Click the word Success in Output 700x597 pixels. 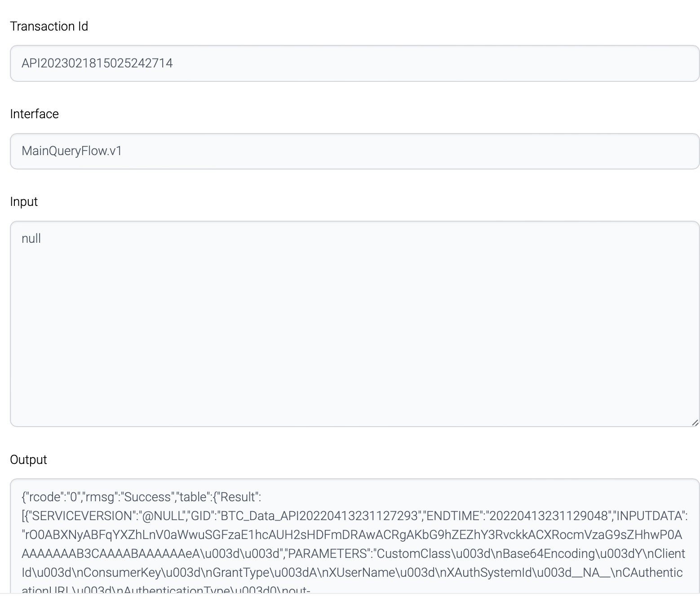pyautogui.click(x=147, y=497)
